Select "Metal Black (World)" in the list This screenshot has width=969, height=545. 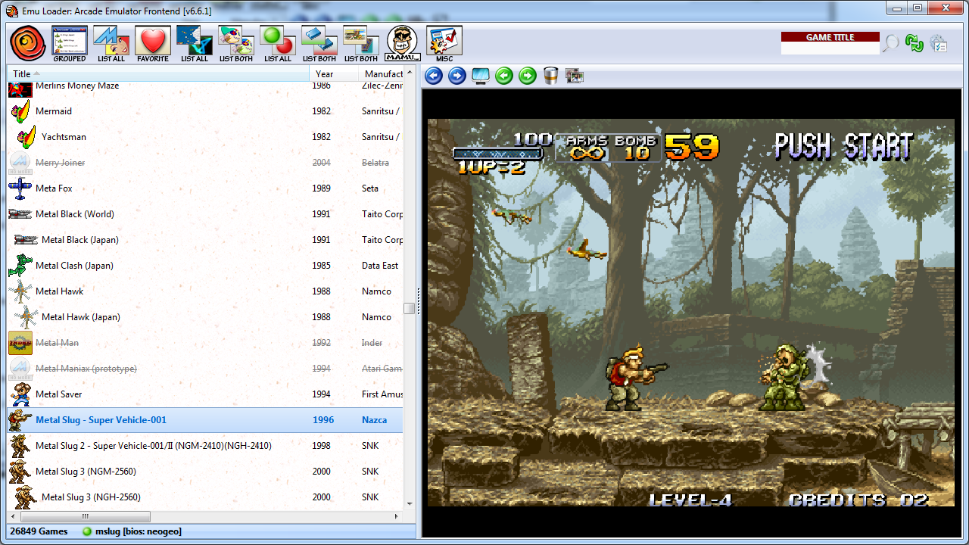[x=205, y=214]
